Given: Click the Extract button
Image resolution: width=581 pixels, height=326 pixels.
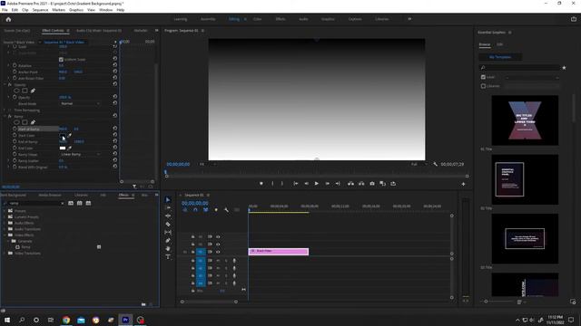Looking at the screenshot, I should point(361,183).
